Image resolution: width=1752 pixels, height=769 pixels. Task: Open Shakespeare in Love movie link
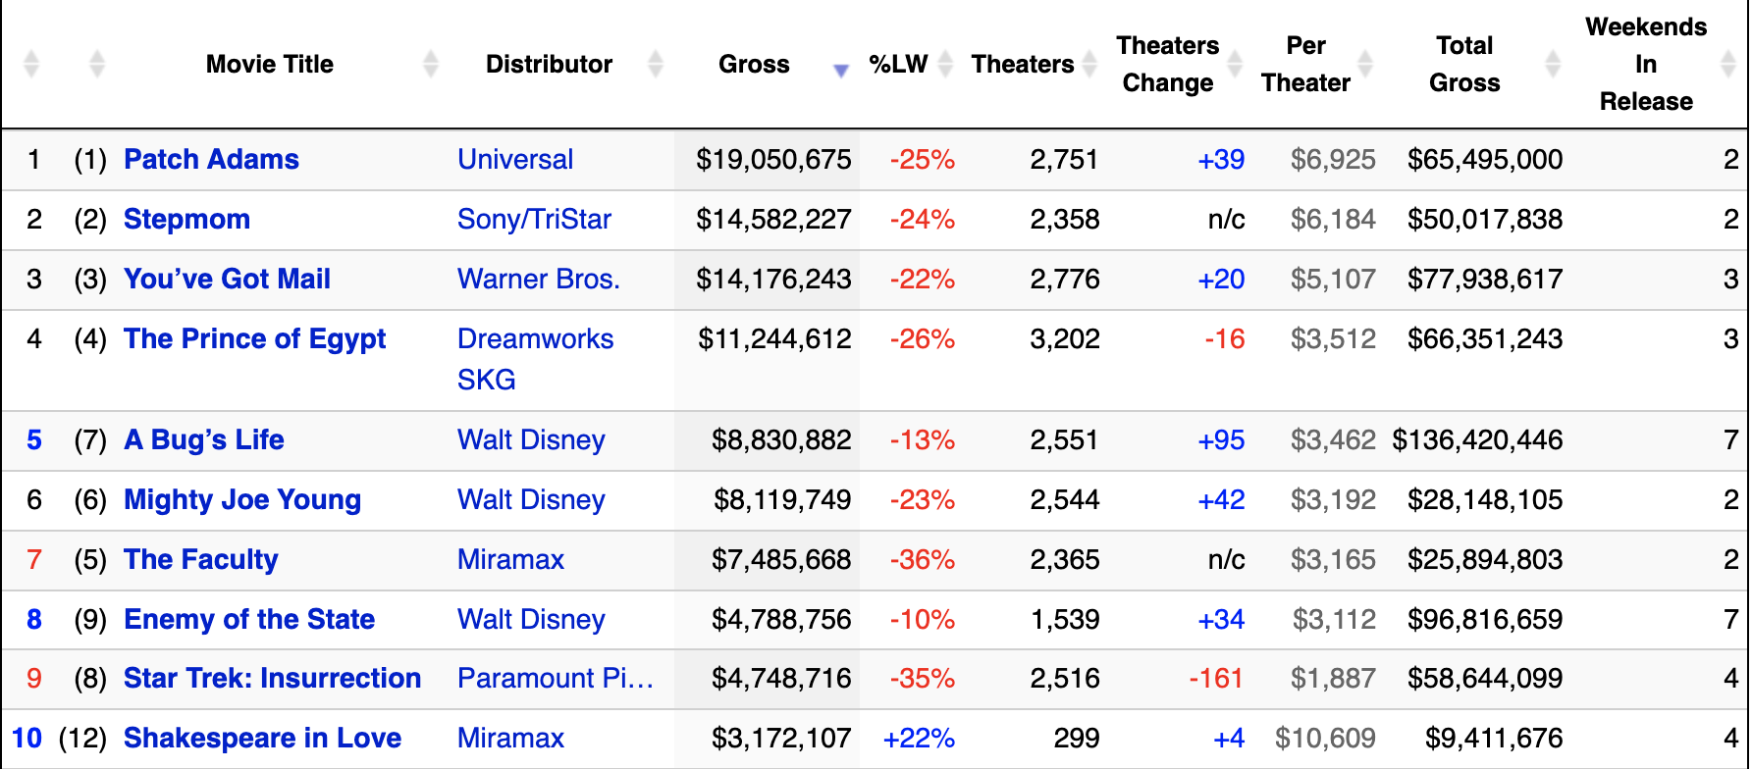(x=262, y=739)
